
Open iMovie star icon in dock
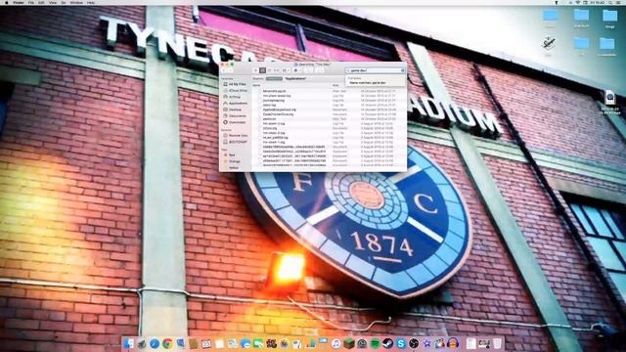[426, 343]
